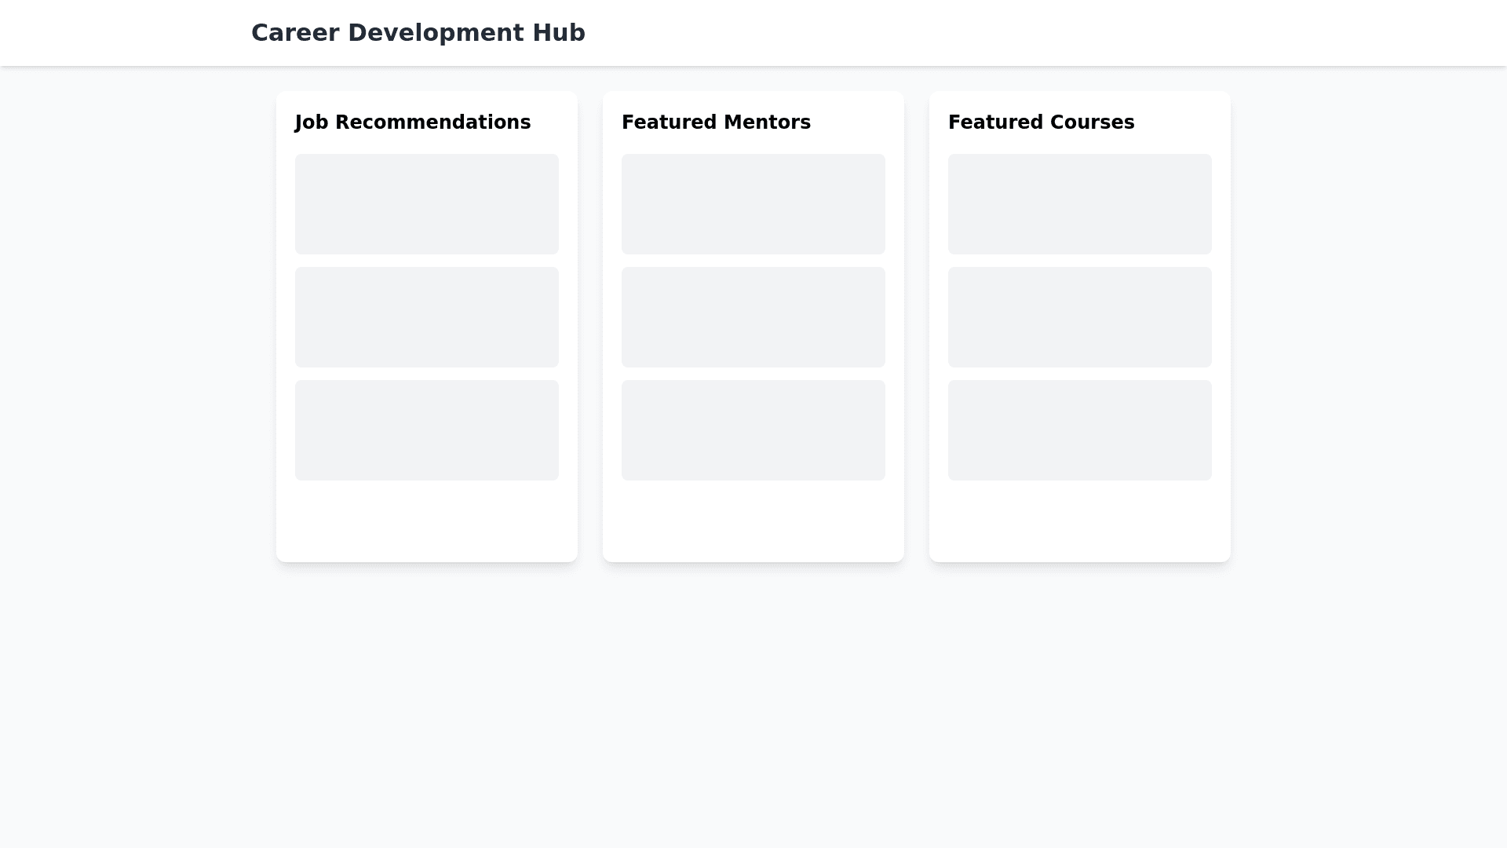1507x848 pixels.
Task: Click the third job recommendation placeholder
Action: [x=426, y=430]
